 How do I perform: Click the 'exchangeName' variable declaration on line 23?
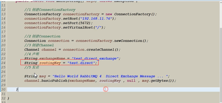tap(52, 58)
